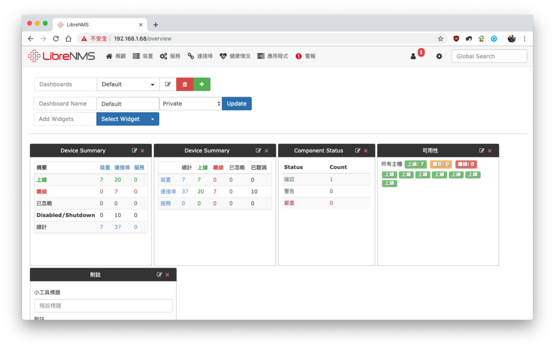
Task: Open the settings gear in navbar
Action: [439, 56]
